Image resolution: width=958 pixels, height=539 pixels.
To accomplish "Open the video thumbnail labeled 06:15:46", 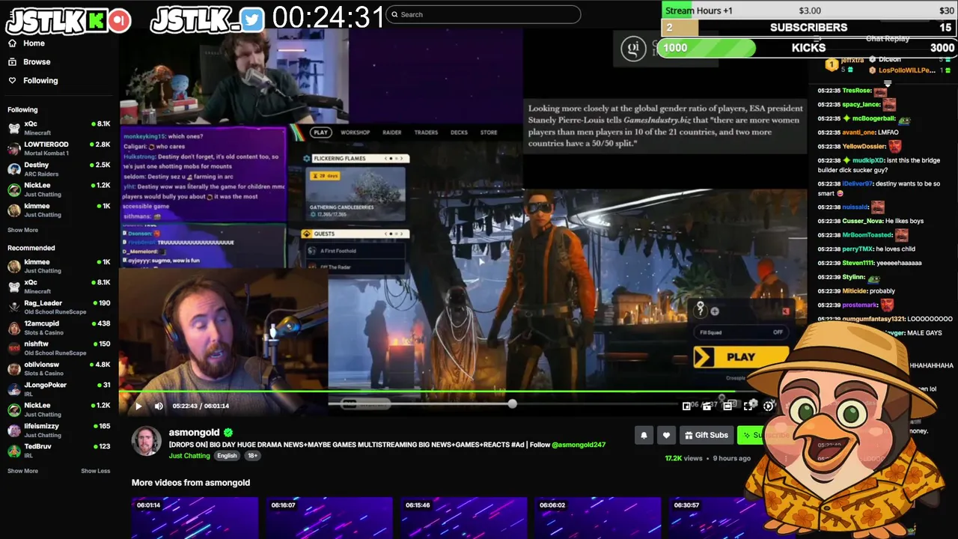I will (463, 518).
